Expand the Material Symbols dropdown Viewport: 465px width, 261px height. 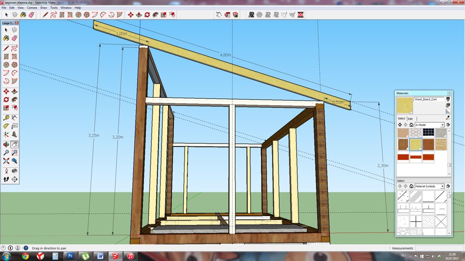(x=442, y=186)
